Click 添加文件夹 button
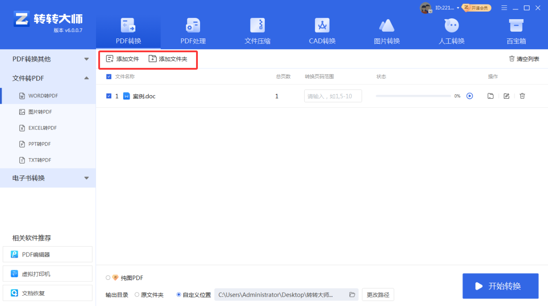Screen dimensions: 548x306 [x=168, y=59]
